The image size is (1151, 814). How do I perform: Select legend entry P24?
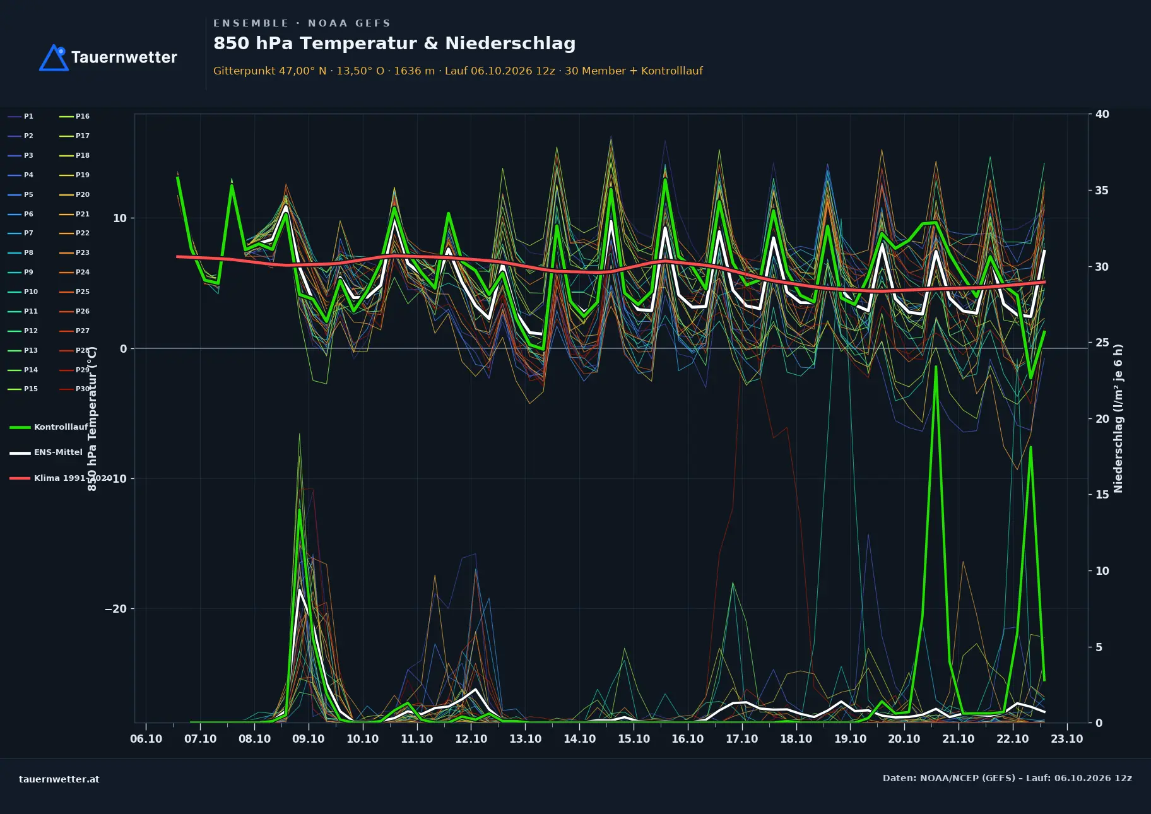[x=74, y=273]
